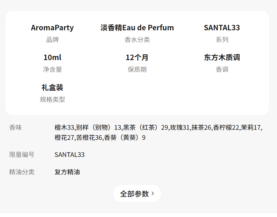
Task: Click the SANTAL33 value beside 限量编号
Action: point(70,155)
